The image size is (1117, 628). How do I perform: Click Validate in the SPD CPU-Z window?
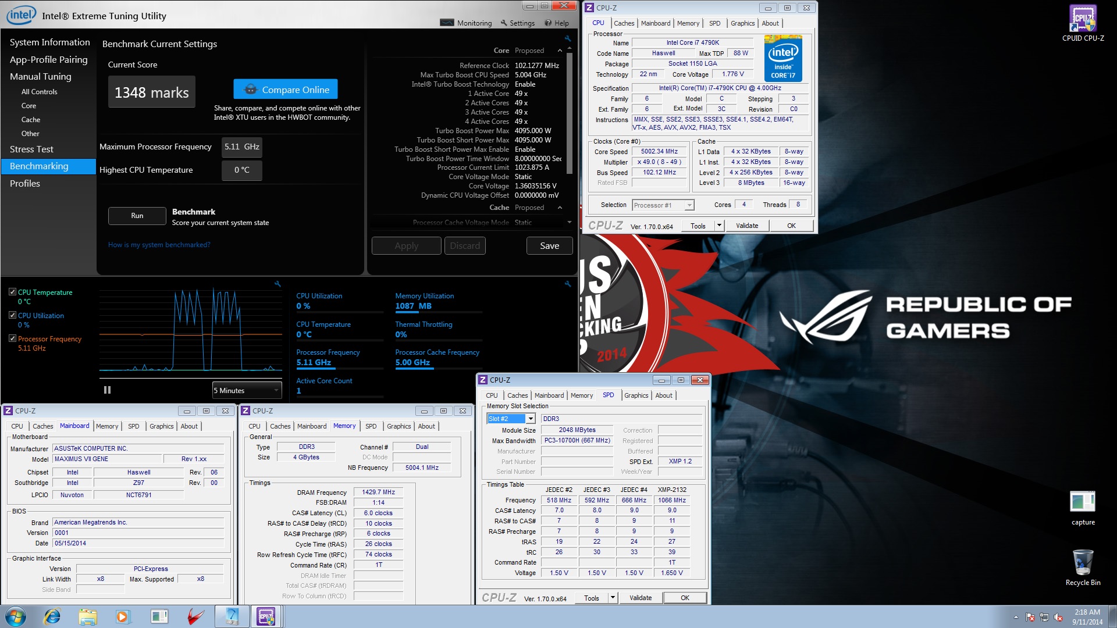pos(641,598)
